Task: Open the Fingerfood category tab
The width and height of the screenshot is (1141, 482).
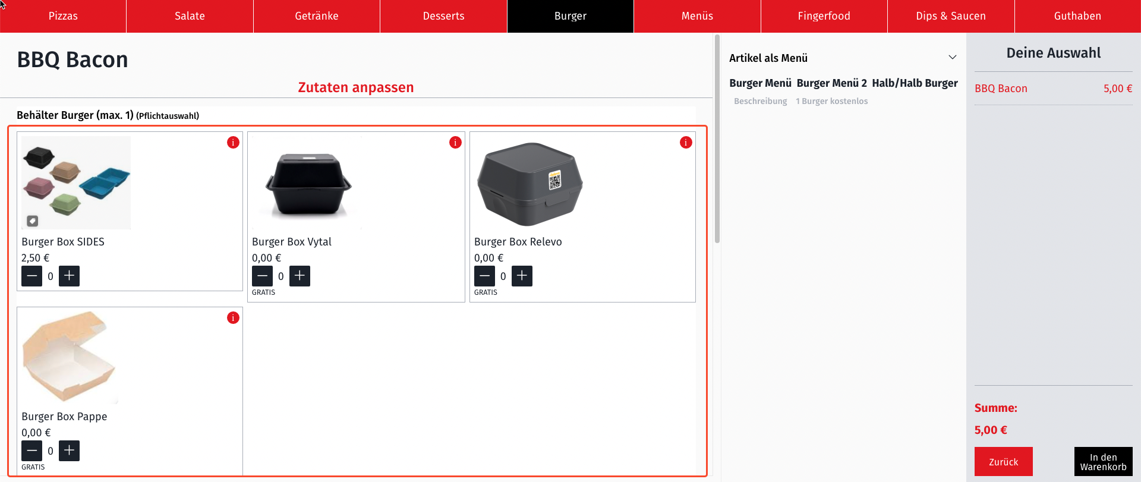Action: 824,16
